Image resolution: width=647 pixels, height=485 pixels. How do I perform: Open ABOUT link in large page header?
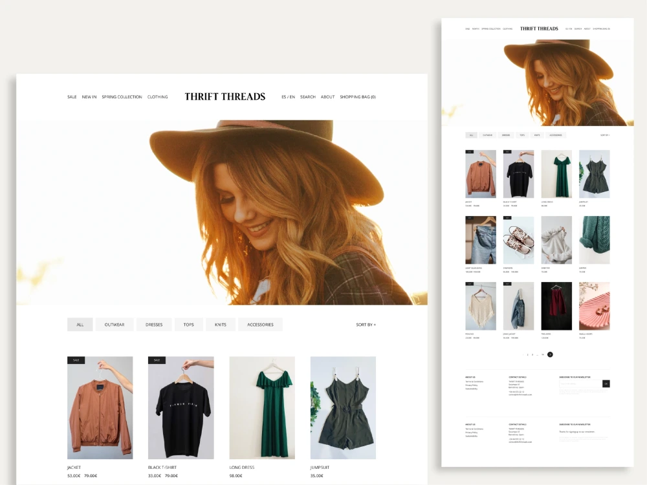(x=327, y=97)
